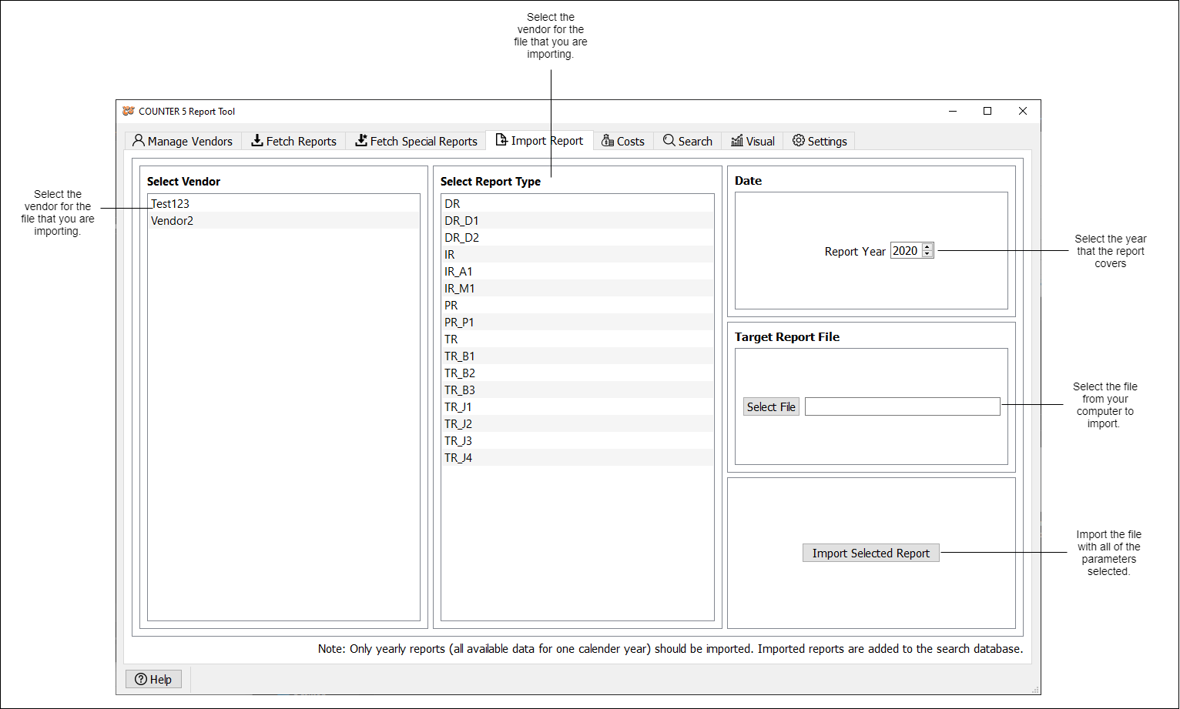
Task: Click the COUNTER 5 app icon in titlebar
Action: click(x=129, y=111)
